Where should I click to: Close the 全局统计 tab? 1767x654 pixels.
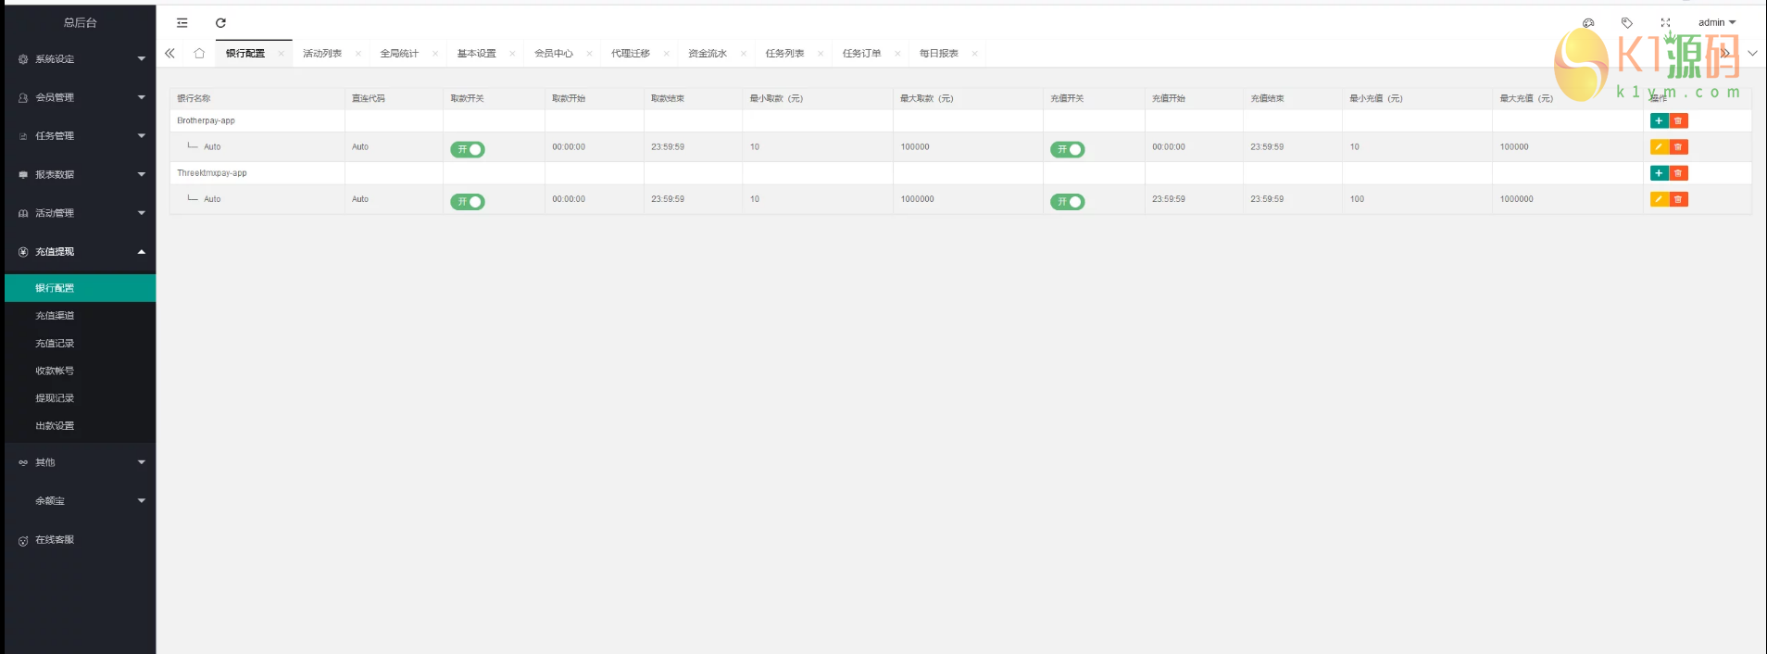(x=434, y=54)
